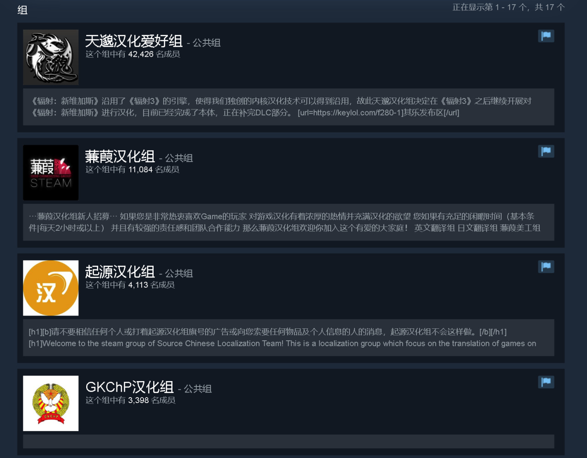Open the 天邈汉化爱好组 group title
The height and width of the screenshot is (458, 587).
[134, 41]
